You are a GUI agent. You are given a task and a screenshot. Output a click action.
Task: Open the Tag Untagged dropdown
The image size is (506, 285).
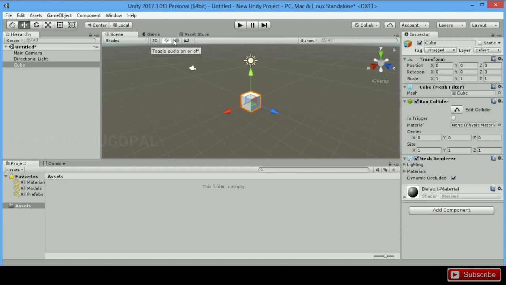pos(440,50)
